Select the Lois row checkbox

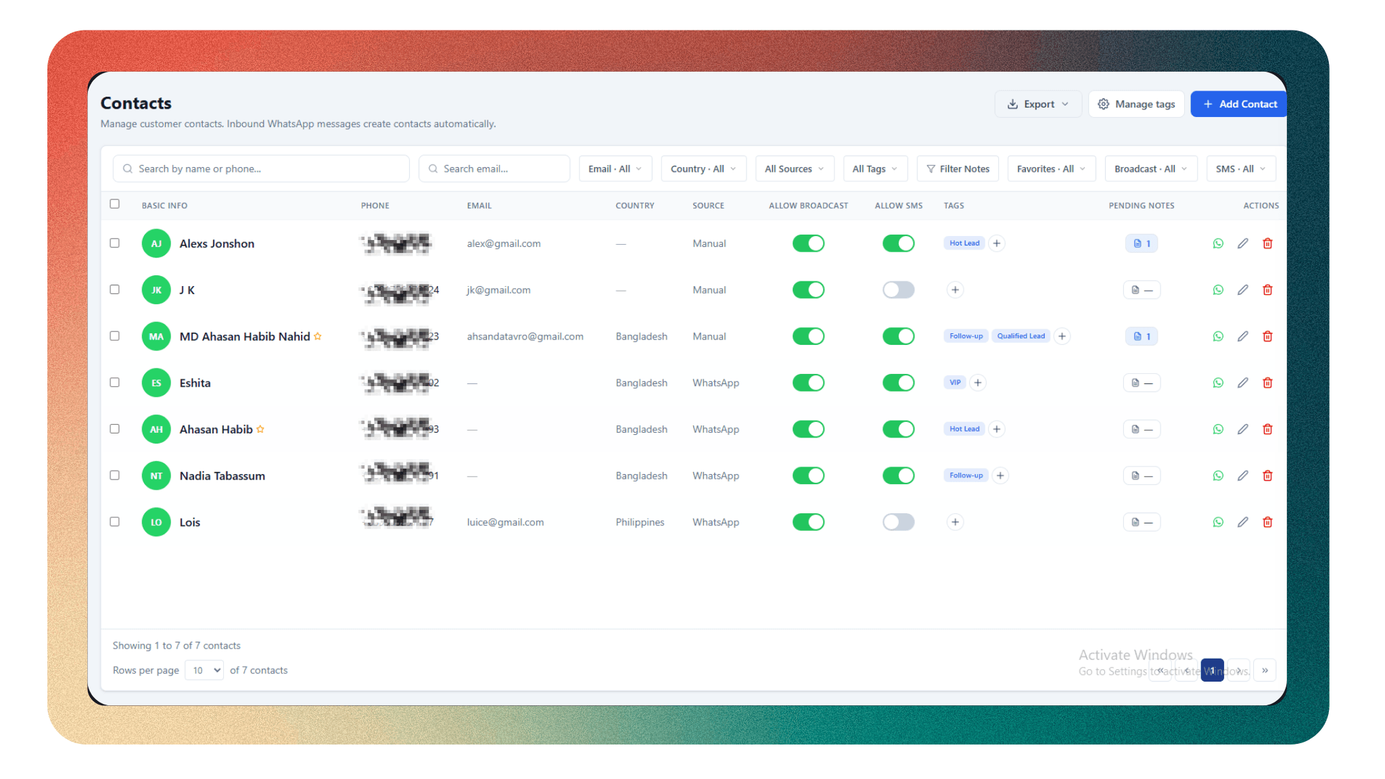point(115,522)
